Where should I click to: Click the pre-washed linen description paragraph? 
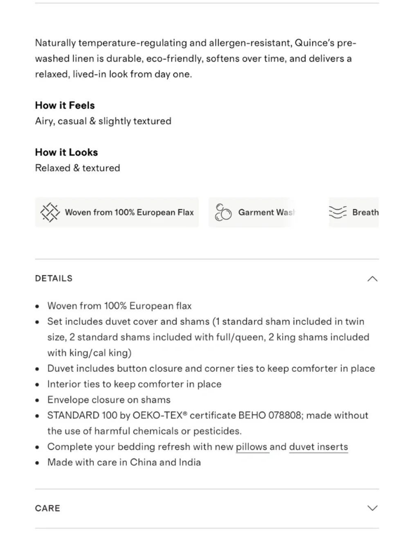coord(196,59)
